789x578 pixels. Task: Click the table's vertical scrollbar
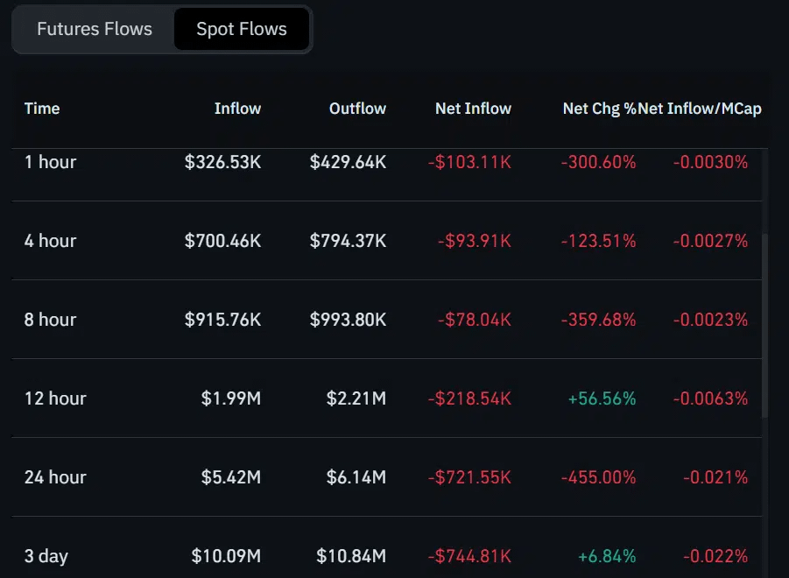[x=764, y=324]
